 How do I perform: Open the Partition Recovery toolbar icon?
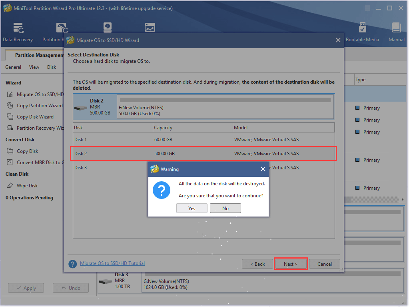pyautogui.click(x=62, y=28)
